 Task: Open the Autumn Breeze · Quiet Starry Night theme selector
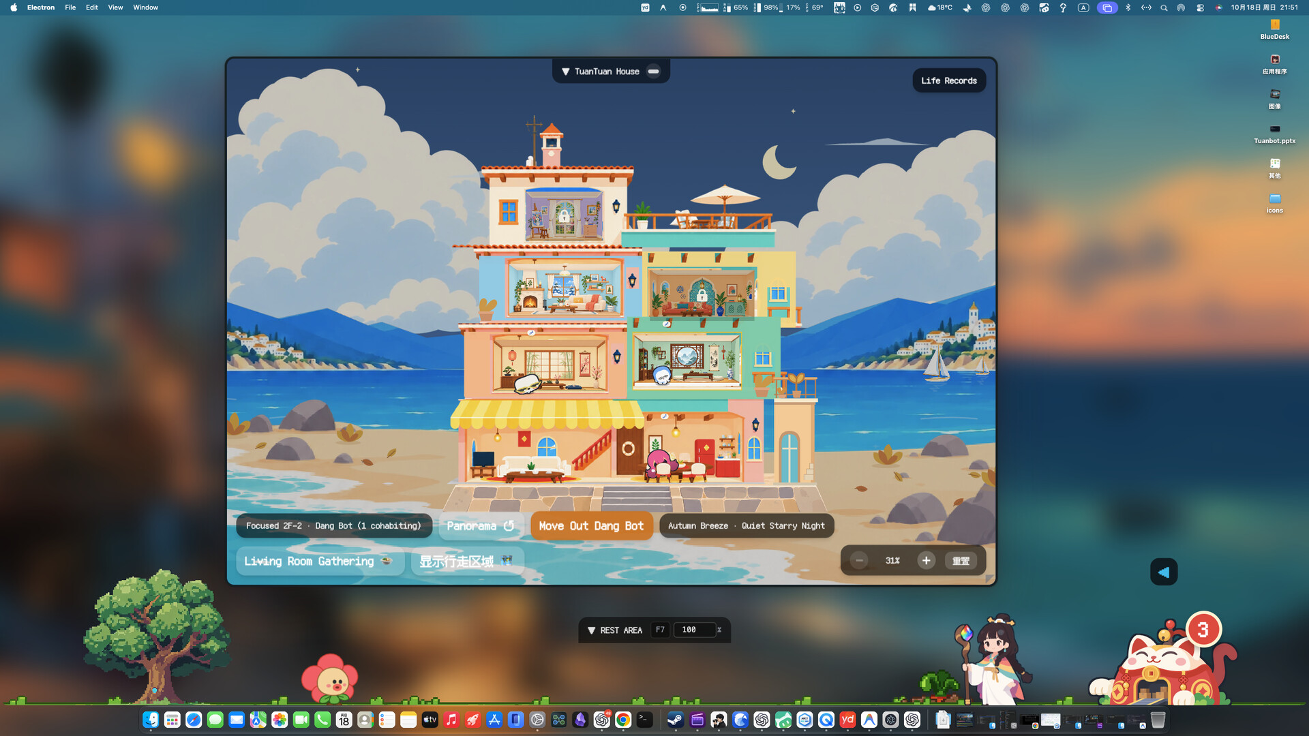(x=747, y=525)
